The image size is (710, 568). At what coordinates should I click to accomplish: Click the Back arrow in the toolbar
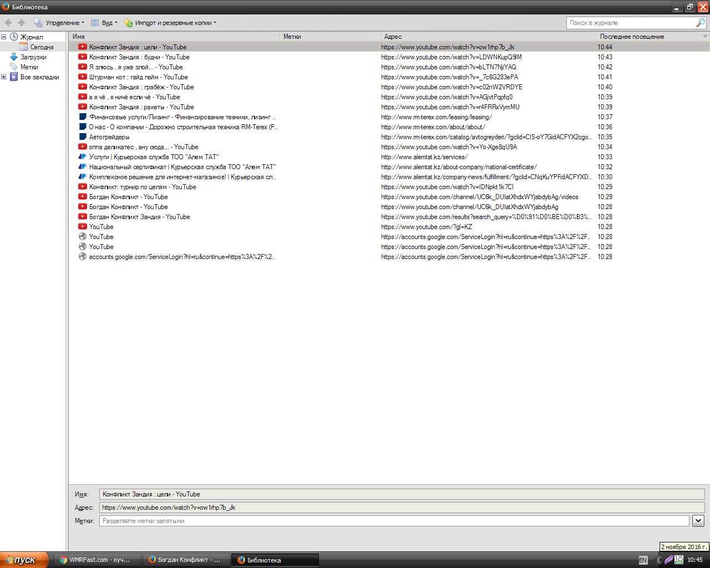click(8, 23)
